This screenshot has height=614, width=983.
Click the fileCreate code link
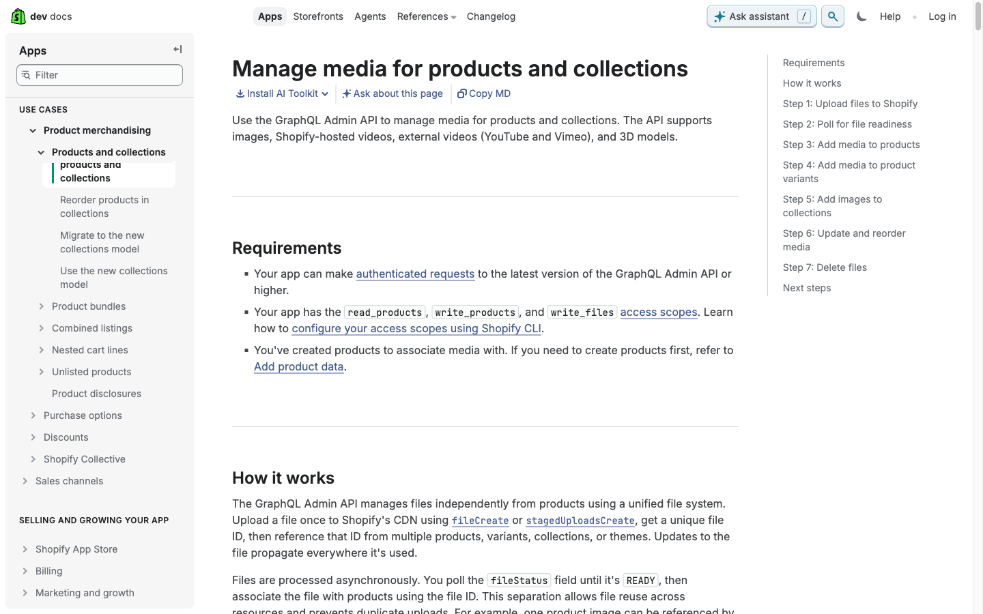point(481,521)
